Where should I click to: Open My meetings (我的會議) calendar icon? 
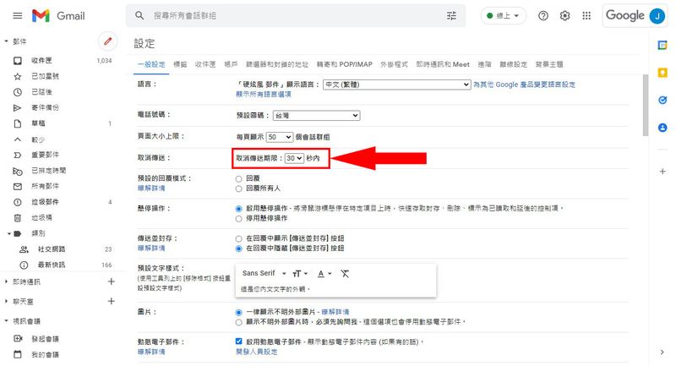(x=18, y=355)
